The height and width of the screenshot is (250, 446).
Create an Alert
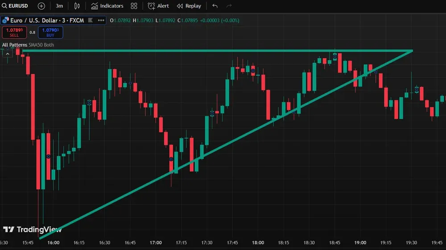[158, 6]
